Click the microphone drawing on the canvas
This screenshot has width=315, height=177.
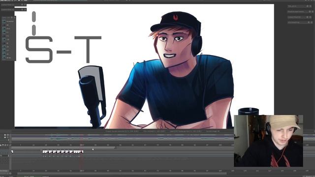click(92, 96)
